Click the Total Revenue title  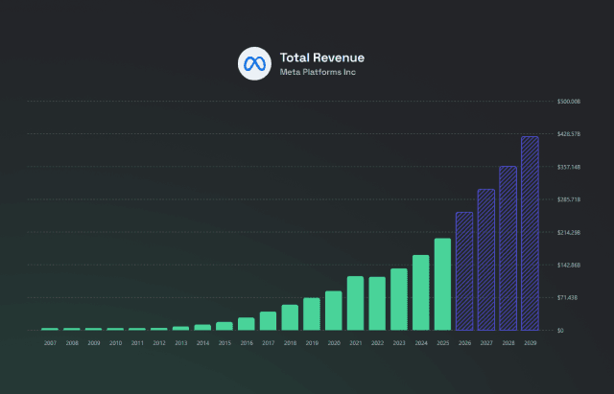coord(322,58)
